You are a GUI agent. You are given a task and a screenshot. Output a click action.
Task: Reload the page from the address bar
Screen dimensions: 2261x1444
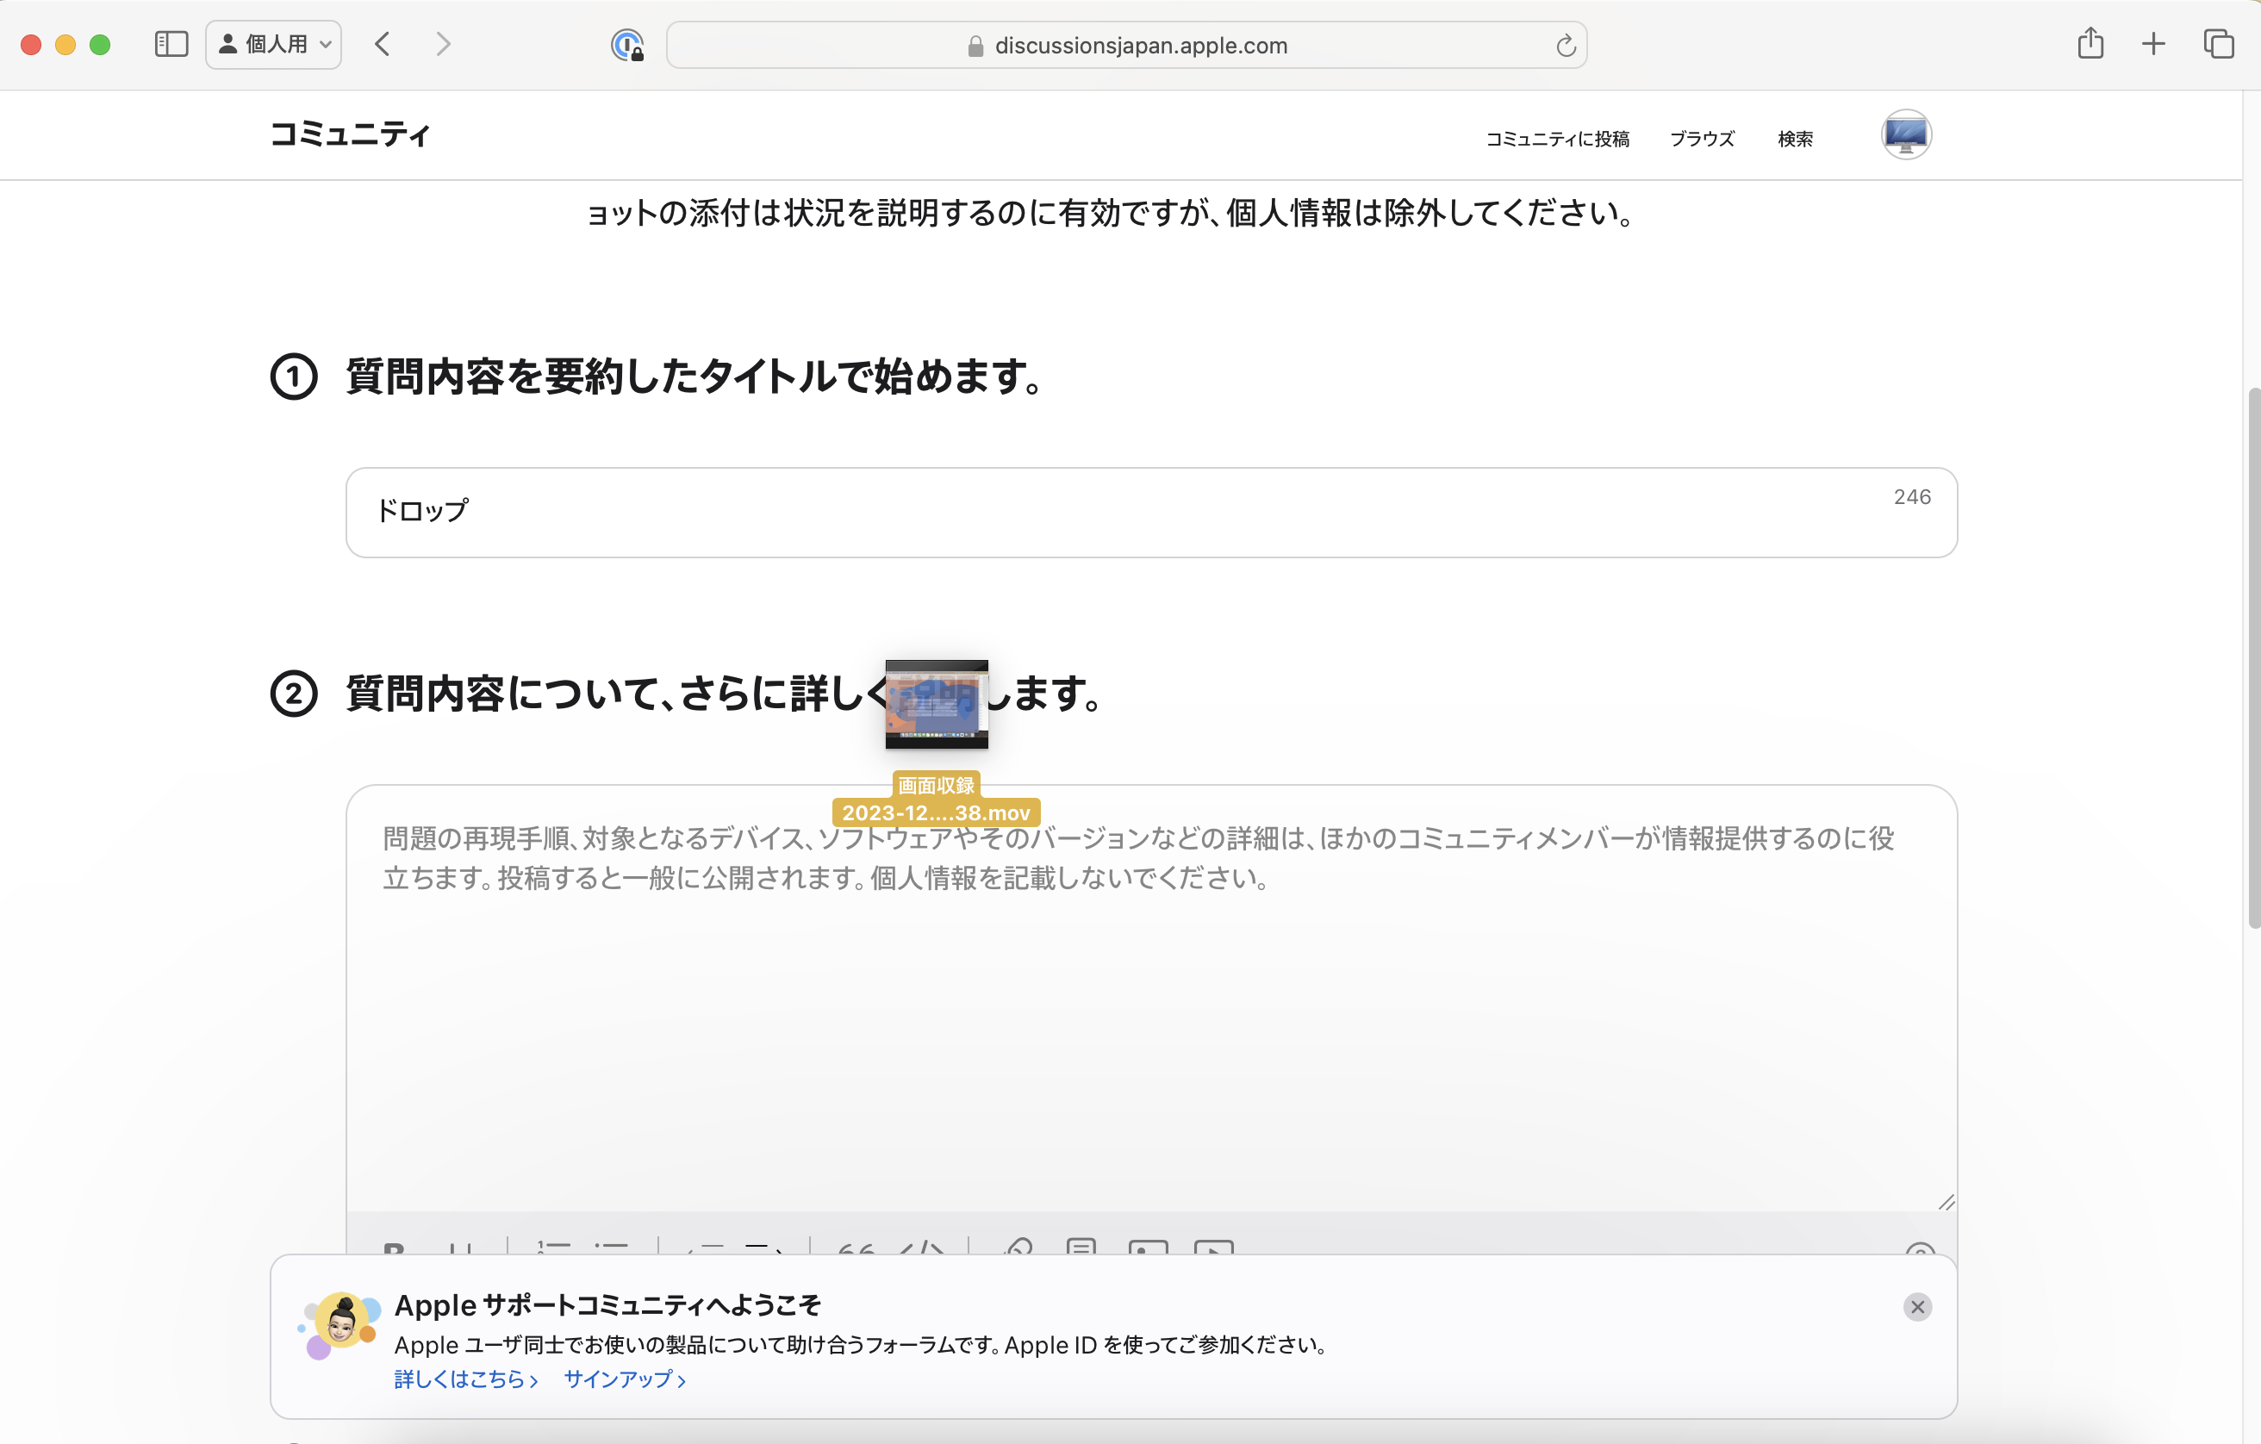coord(1564,45)
